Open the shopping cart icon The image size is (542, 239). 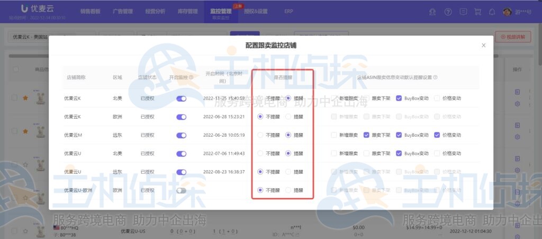[478, 12]
